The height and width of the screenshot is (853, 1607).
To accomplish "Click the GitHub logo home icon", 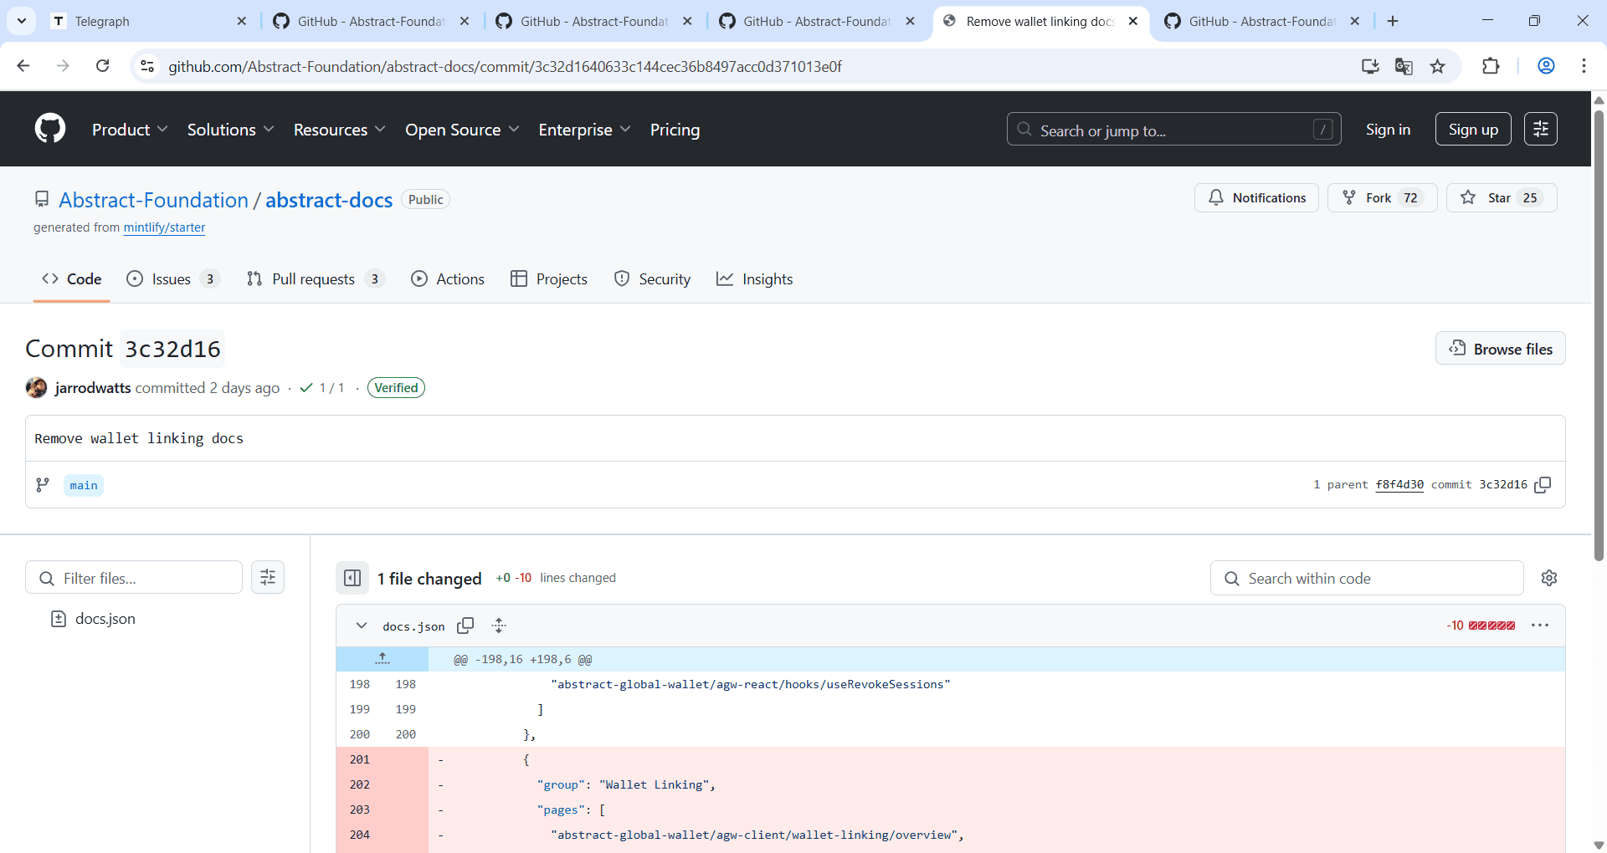I will point(50,129).
